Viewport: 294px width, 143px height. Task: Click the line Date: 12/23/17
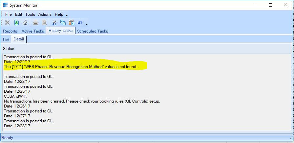tap(17, 82)
